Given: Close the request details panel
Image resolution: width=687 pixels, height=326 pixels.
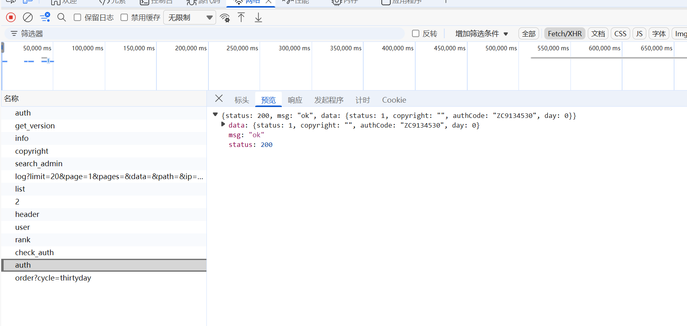Looking at the screenshot, I should pyautogui.click(x=219, y=99).
